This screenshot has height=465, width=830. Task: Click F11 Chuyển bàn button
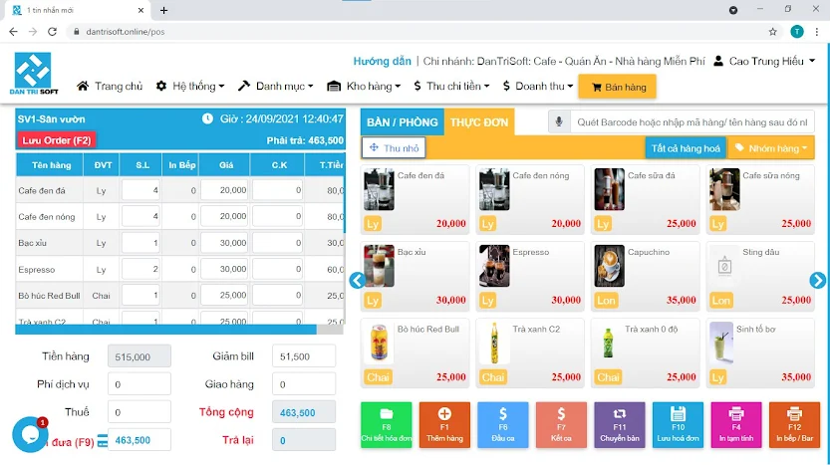pos(620,425)
